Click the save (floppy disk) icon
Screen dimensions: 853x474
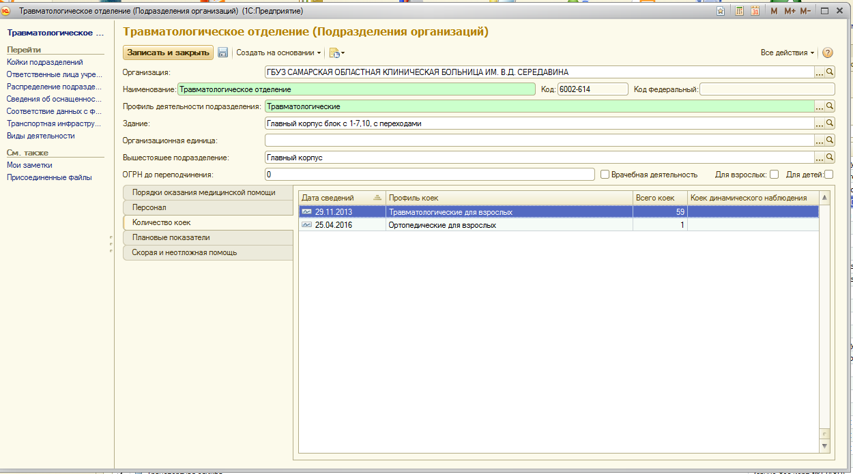(x=222, y=53)
